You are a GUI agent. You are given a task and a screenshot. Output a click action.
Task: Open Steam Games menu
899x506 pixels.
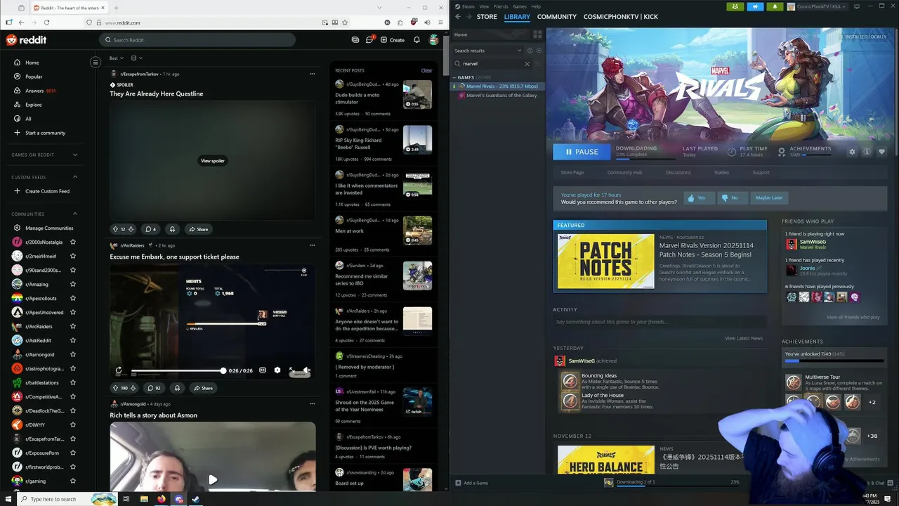pos(520,6)
